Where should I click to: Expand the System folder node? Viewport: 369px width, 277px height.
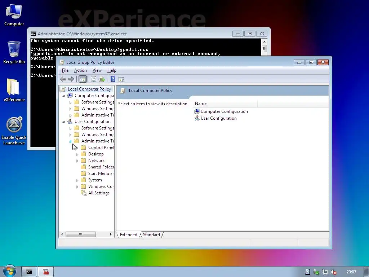click(77, 180)
